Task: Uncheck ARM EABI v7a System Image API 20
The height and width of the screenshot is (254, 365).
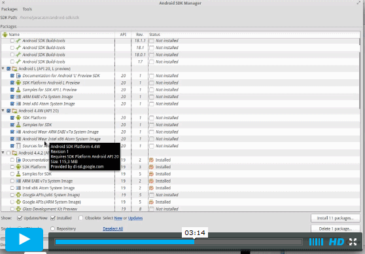Action: click(12, 97)
